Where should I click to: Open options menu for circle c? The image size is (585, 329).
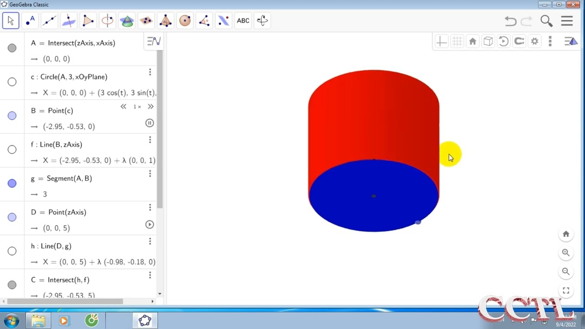[x=150, y=72]
